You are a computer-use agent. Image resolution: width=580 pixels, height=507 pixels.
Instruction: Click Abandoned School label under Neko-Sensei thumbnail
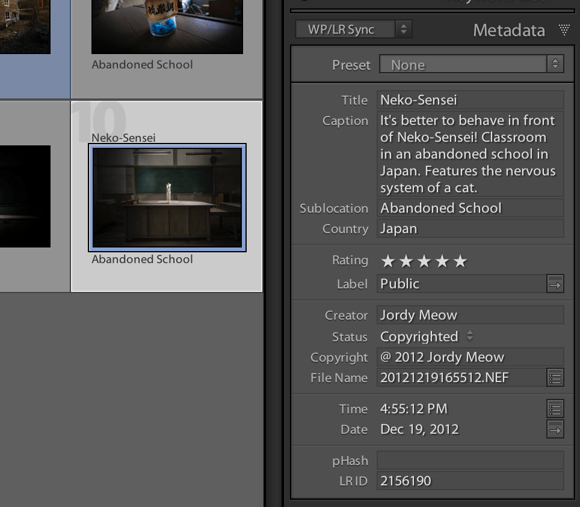pos(143,260)
